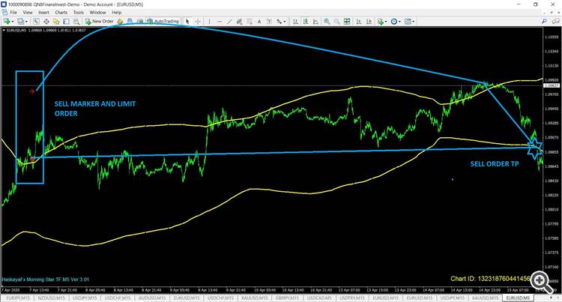Toggle the Data Window panel
The height and width of the screenshot is (302, 562).
click(46, 22)
